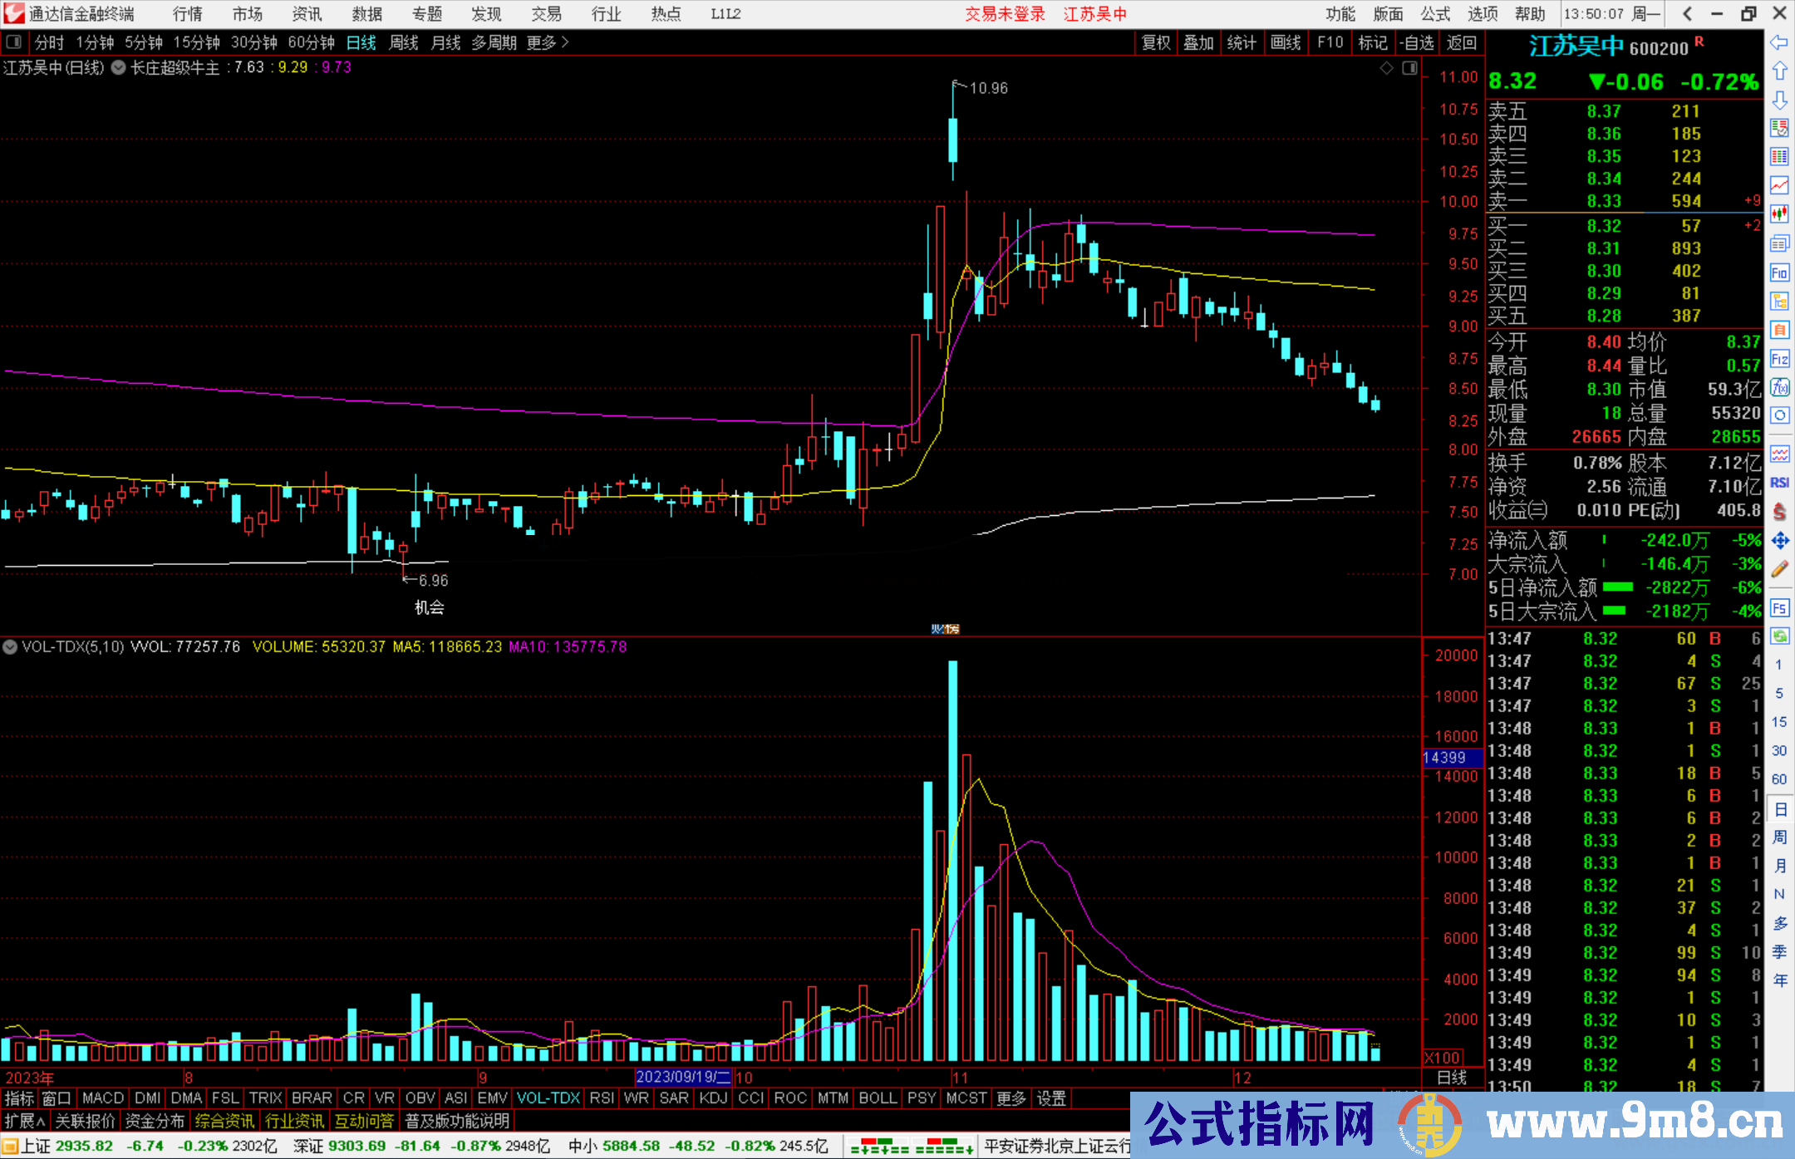Image resolution: width=1795 pixels, height=1159 pixels.
Task: Open the orange document icon
Action: click(x=1779, y=330)
